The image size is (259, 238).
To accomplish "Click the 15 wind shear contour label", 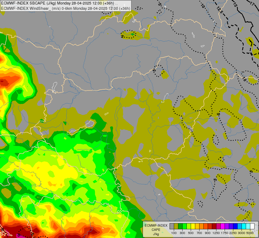I will (235, 4).
